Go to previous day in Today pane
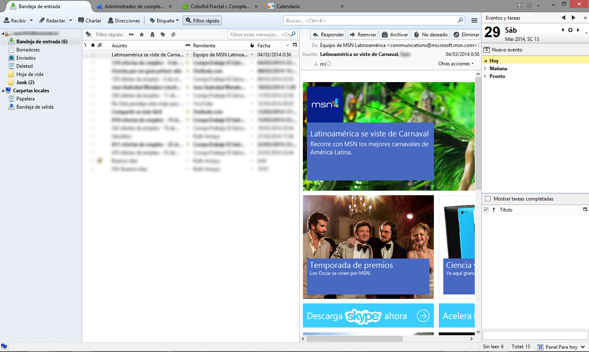 tap(563, 30)
